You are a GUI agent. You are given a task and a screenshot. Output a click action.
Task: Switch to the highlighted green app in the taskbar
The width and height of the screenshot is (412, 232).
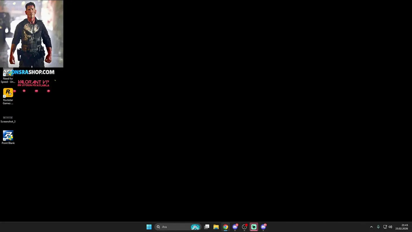pos(254,227)
